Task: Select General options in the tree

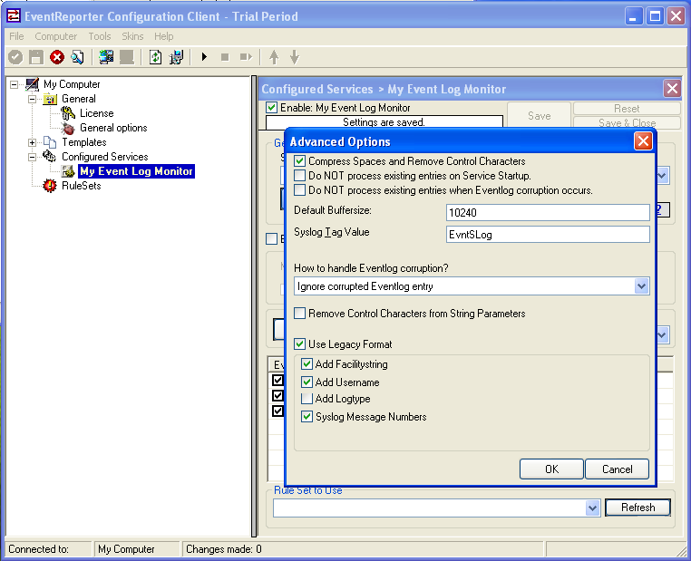Action: click(113, 128)
